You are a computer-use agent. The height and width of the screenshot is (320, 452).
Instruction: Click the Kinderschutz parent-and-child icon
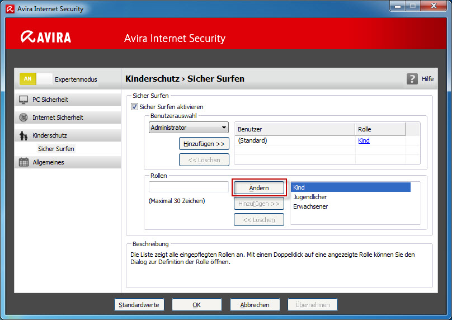23,135
